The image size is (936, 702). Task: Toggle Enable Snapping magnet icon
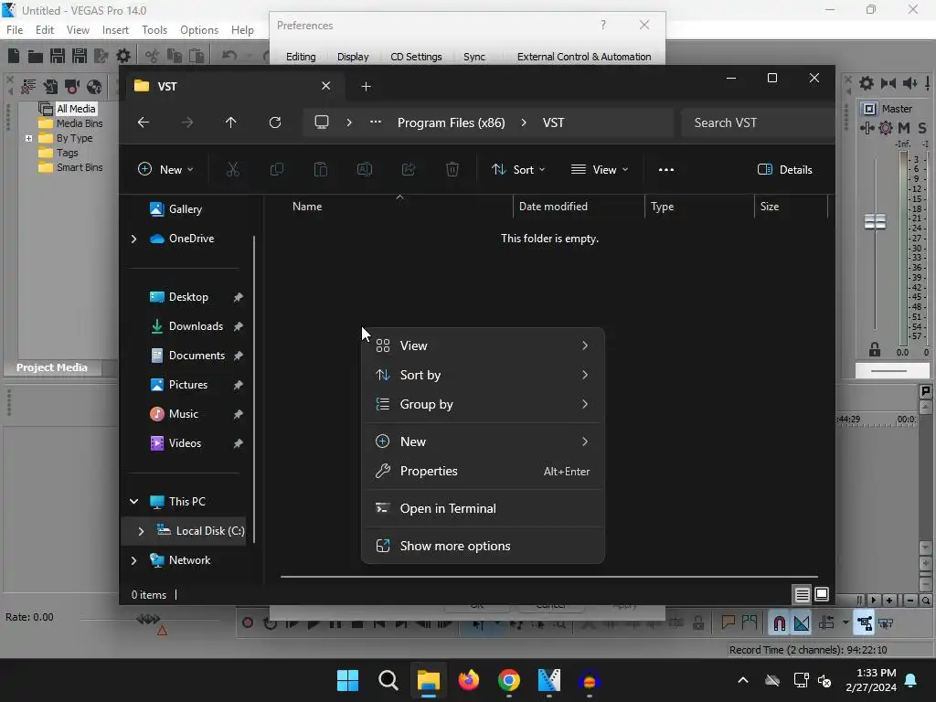(x=779, y=623)
